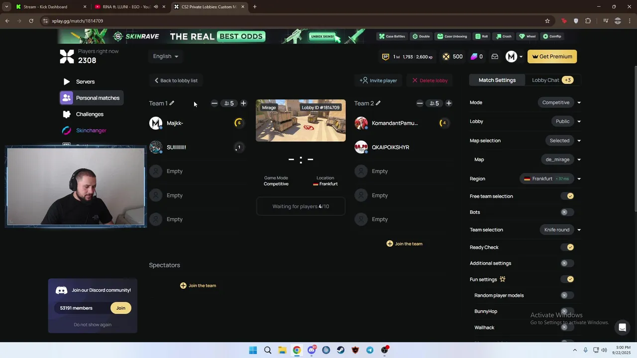Open the Mode Competitive dropdown

[x=559, y=102]
